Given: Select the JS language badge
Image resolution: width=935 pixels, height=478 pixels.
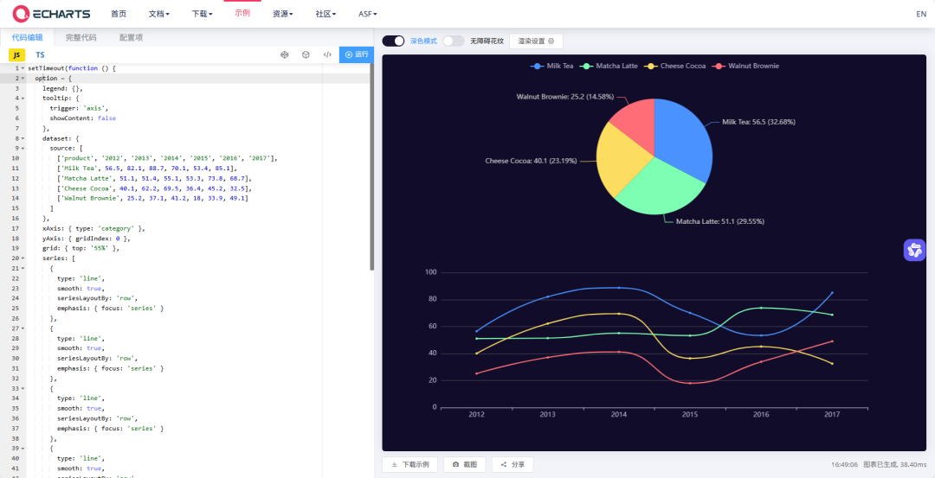Looking at the screenshot, I should pos(16,54).
